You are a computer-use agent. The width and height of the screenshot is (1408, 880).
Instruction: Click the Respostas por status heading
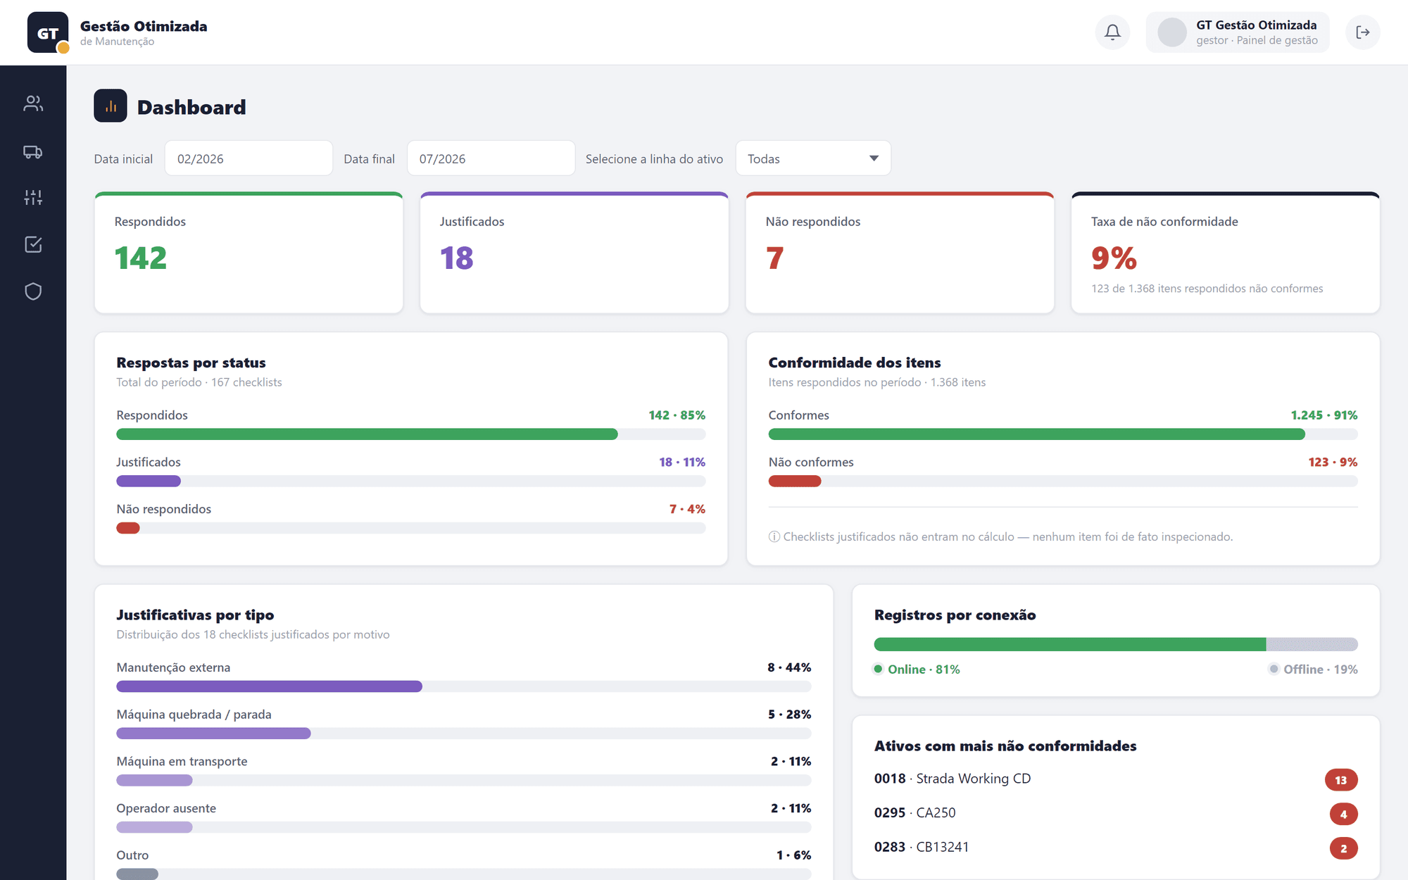pyautogui.click(x=191, y=363)
